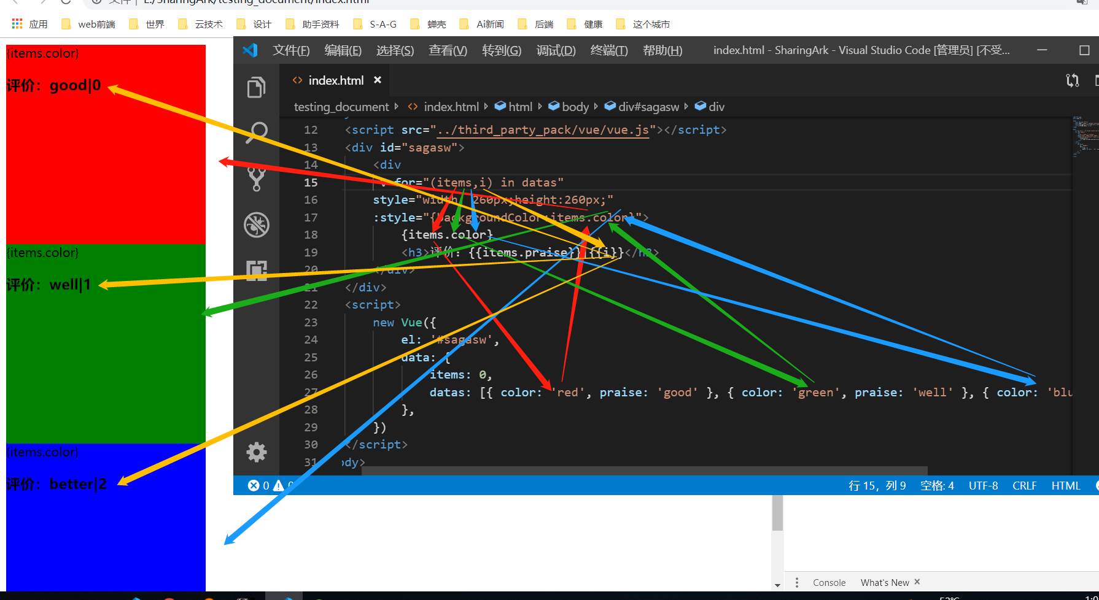The width and height of the screenshot is (1099, 600).
Task: Open the 编辑(E) menu
Action: (x=343, y=50)
